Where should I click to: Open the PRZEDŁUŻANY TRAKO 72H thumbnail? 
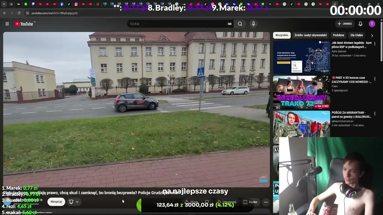pos(301,92)
